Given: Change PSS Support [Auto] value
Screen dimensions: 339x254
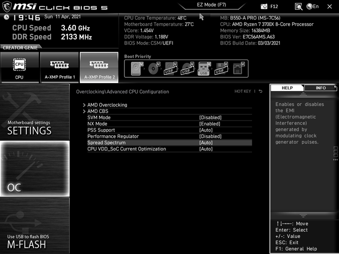Looking at the screenshot, I should [x=206, y=130].
